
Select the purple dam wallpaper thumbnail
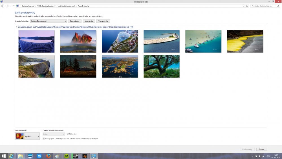36,41
